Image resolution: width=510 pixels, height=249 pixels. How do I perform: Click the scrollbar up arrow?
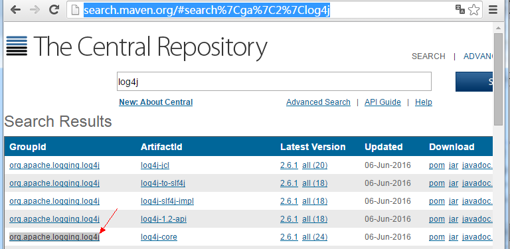498,28
